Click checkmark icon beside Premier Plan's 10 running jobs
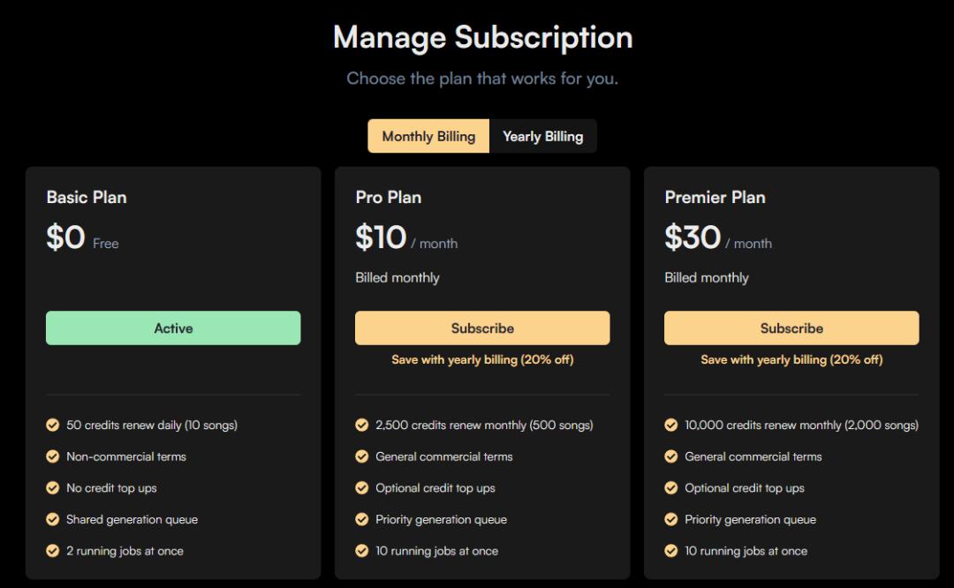 tap(671, 551)
